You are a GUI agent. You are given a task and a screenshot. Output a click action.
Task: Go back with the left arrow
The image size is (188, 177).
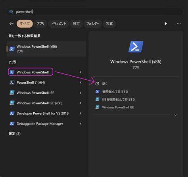tap(12, 24)
